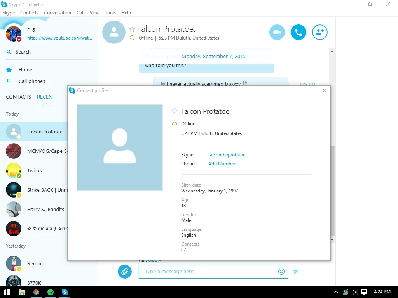Add people to the conversation
Screen dimensions: 398x298
click(319, 32)
